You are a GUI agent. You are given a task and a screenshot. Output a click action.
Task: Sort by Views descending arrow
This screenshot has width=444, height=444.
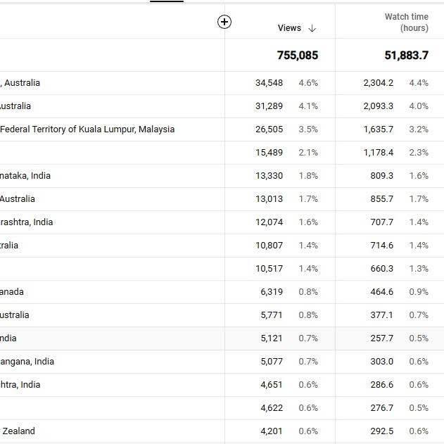312,28
